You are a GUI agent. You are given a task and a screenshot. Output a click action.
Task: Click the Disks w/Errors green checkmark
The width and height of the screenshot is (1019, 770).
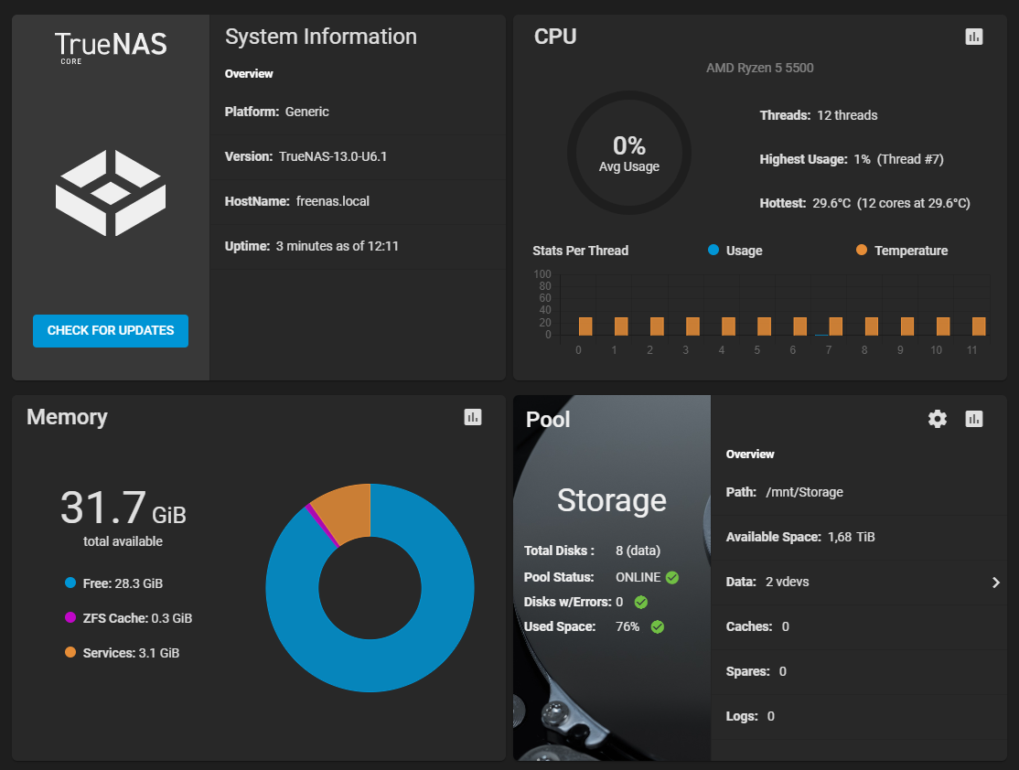point(641,603)
